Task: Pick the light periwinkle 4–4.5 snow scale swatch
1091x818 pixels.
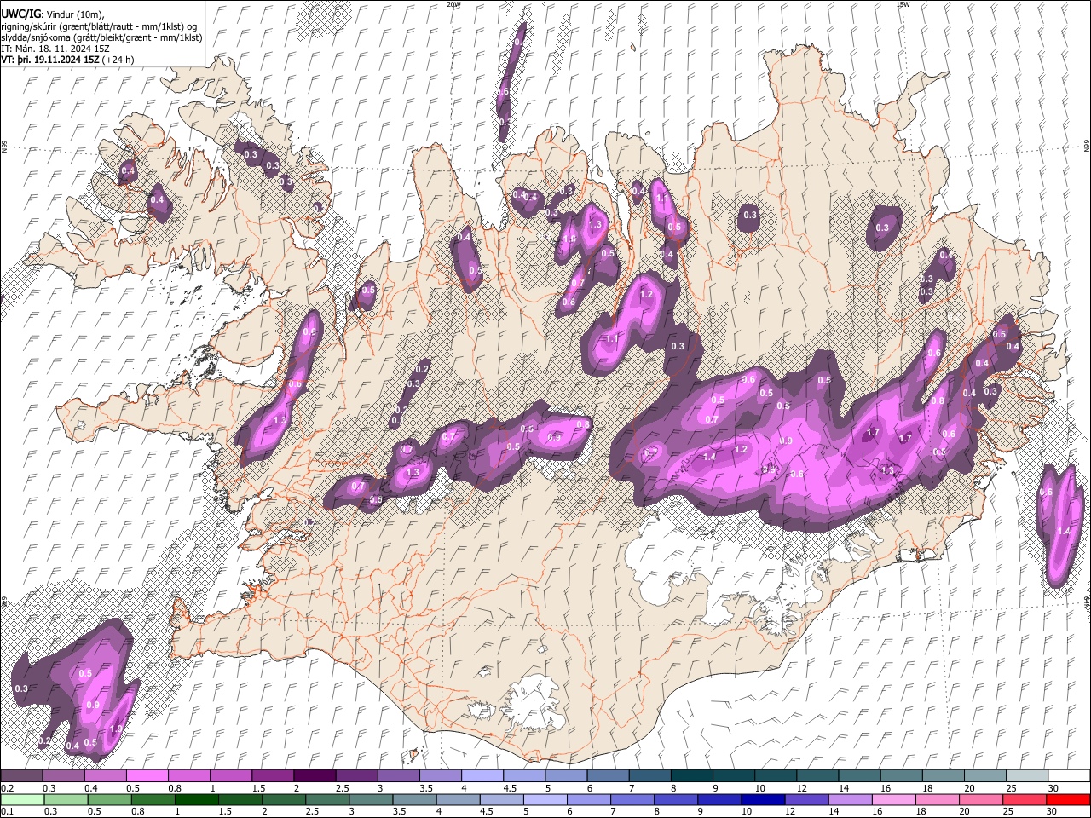Action: (482, 776)
